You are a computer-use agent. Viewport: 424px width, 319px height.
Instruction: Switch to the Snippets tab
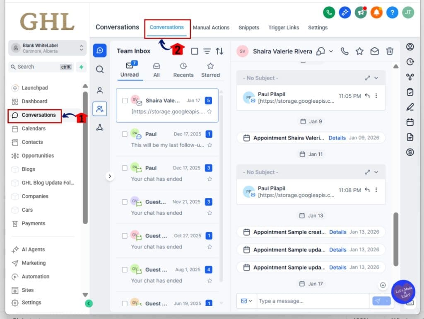click(249, 28)
